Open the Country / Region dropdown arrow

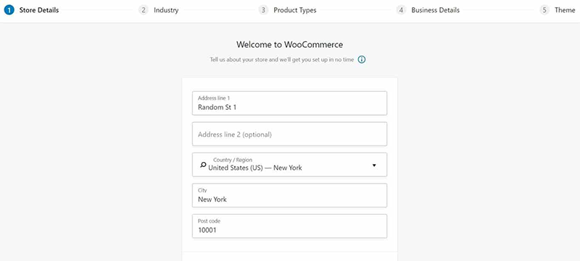coord(374,166)
